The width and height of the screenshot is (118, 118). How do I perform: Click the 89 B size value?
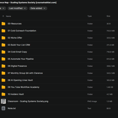tap(109, 109)
